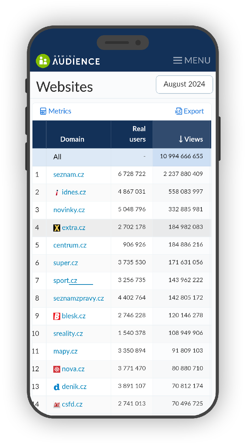Click the Metrics calculator icon

point(43,111)
